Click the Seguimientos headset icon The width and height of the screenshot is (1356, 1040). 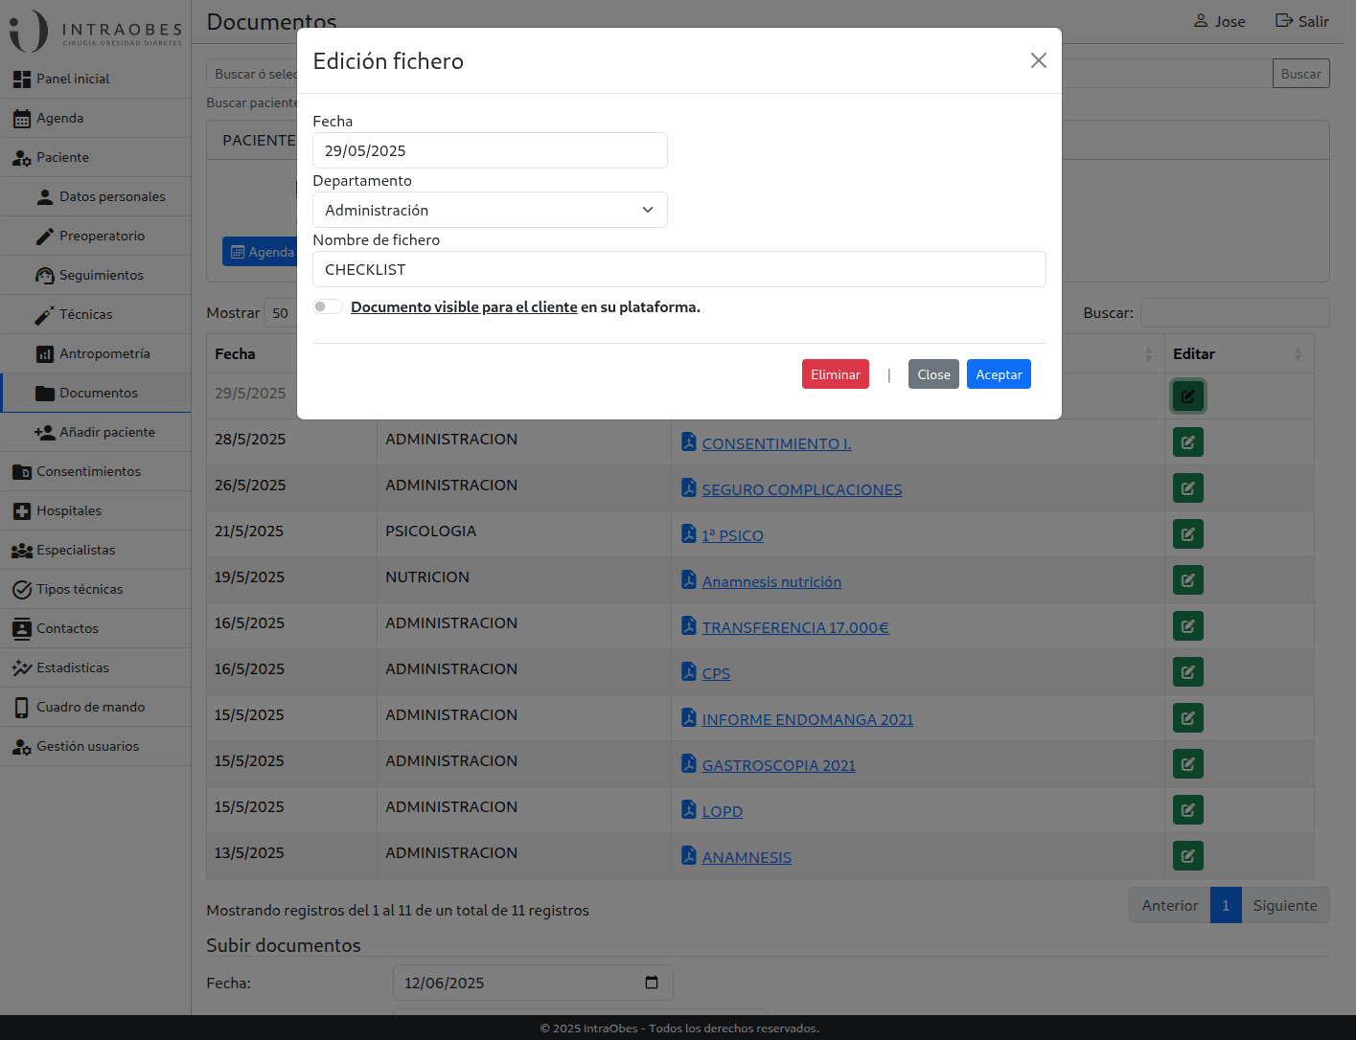45,276
